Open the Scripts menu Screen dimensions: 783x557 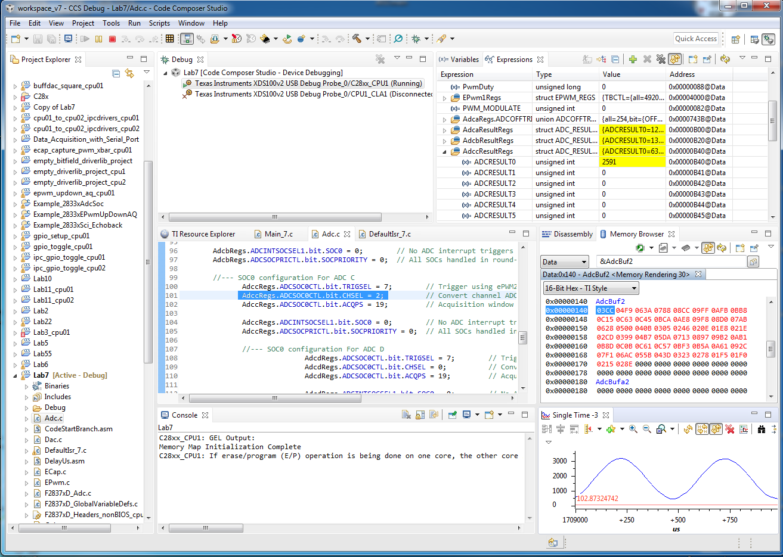(x=159, y=23)
